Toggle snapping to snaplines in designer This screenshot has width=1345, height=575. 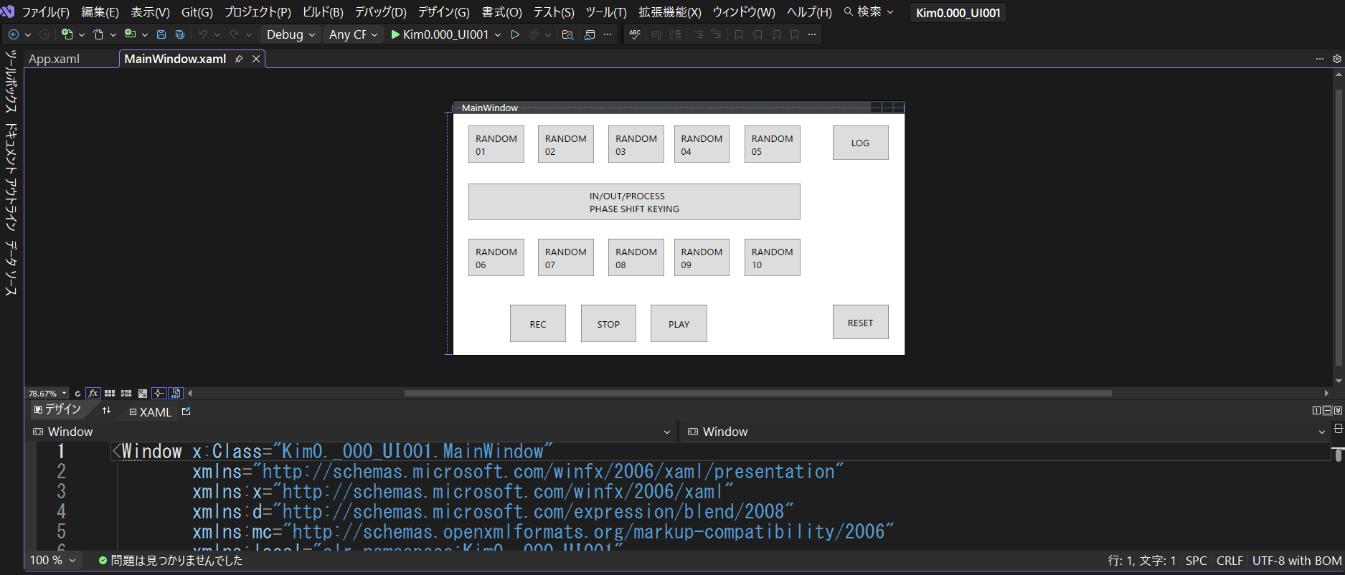click(159, 394)
